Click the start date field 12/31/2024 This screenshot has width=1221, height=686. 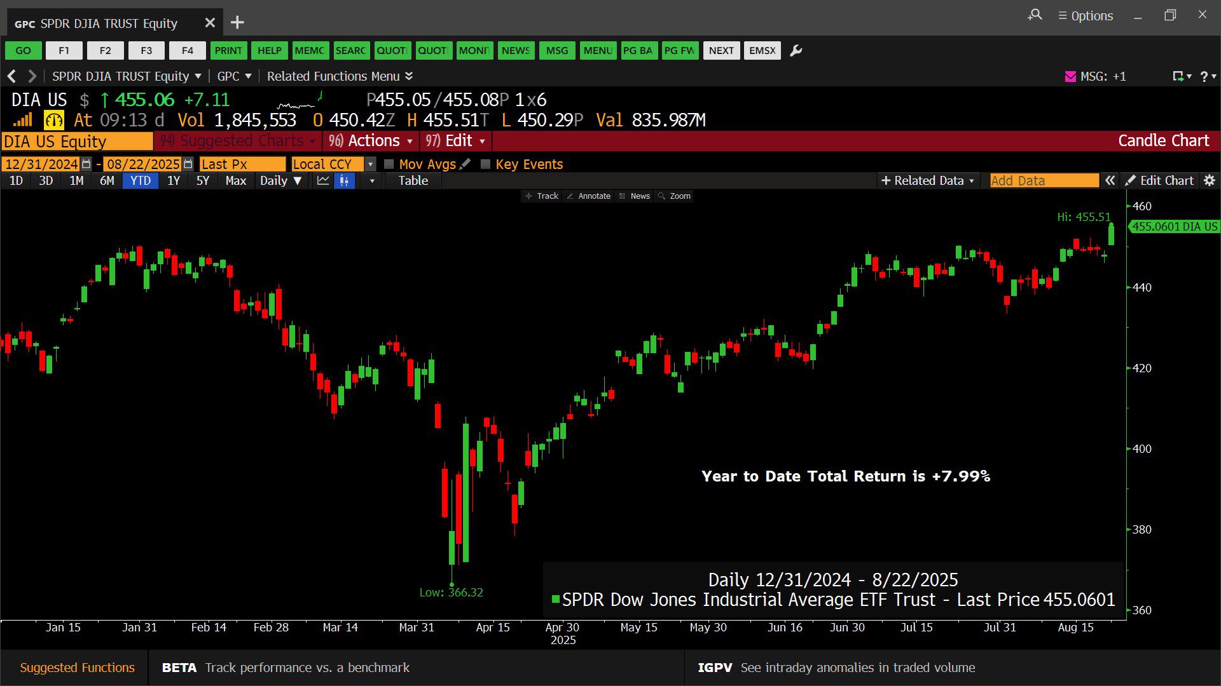41,165
